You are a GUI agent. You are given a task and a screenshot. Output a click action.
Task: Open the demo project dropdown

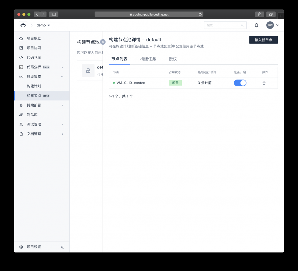pos(43,25)
